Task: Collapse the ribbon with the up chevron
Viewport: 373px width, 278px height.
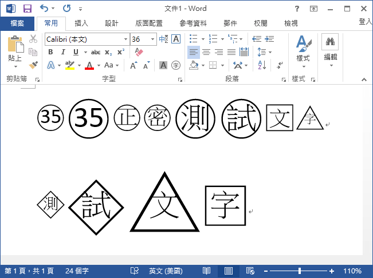Action: pyautogui.click(x=364, y=80)
